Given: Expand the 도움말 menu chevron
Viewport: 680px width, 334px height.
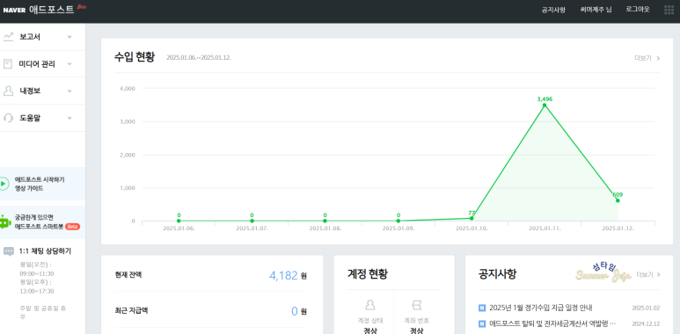Looking at the screenshot, I should tap(69, 118).
